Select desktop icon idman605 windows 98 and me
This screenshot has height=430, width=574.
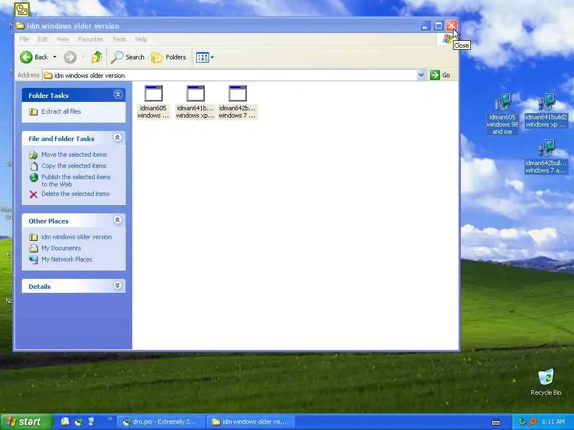point(502,114)
